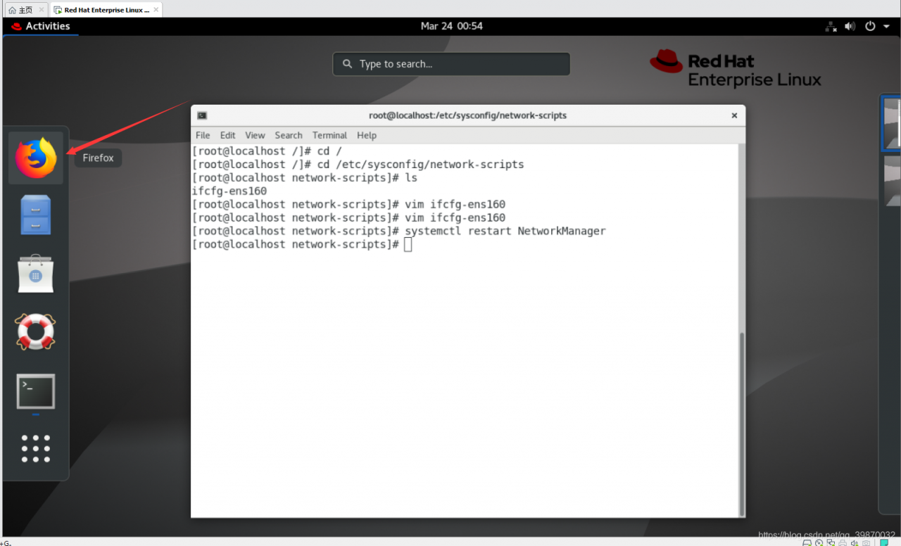Image resolution: width=901 pixels, height=546 pixels.
Task: Close the Red Hat Enterprise Linux tab
Action: click(x=155, y=10)
